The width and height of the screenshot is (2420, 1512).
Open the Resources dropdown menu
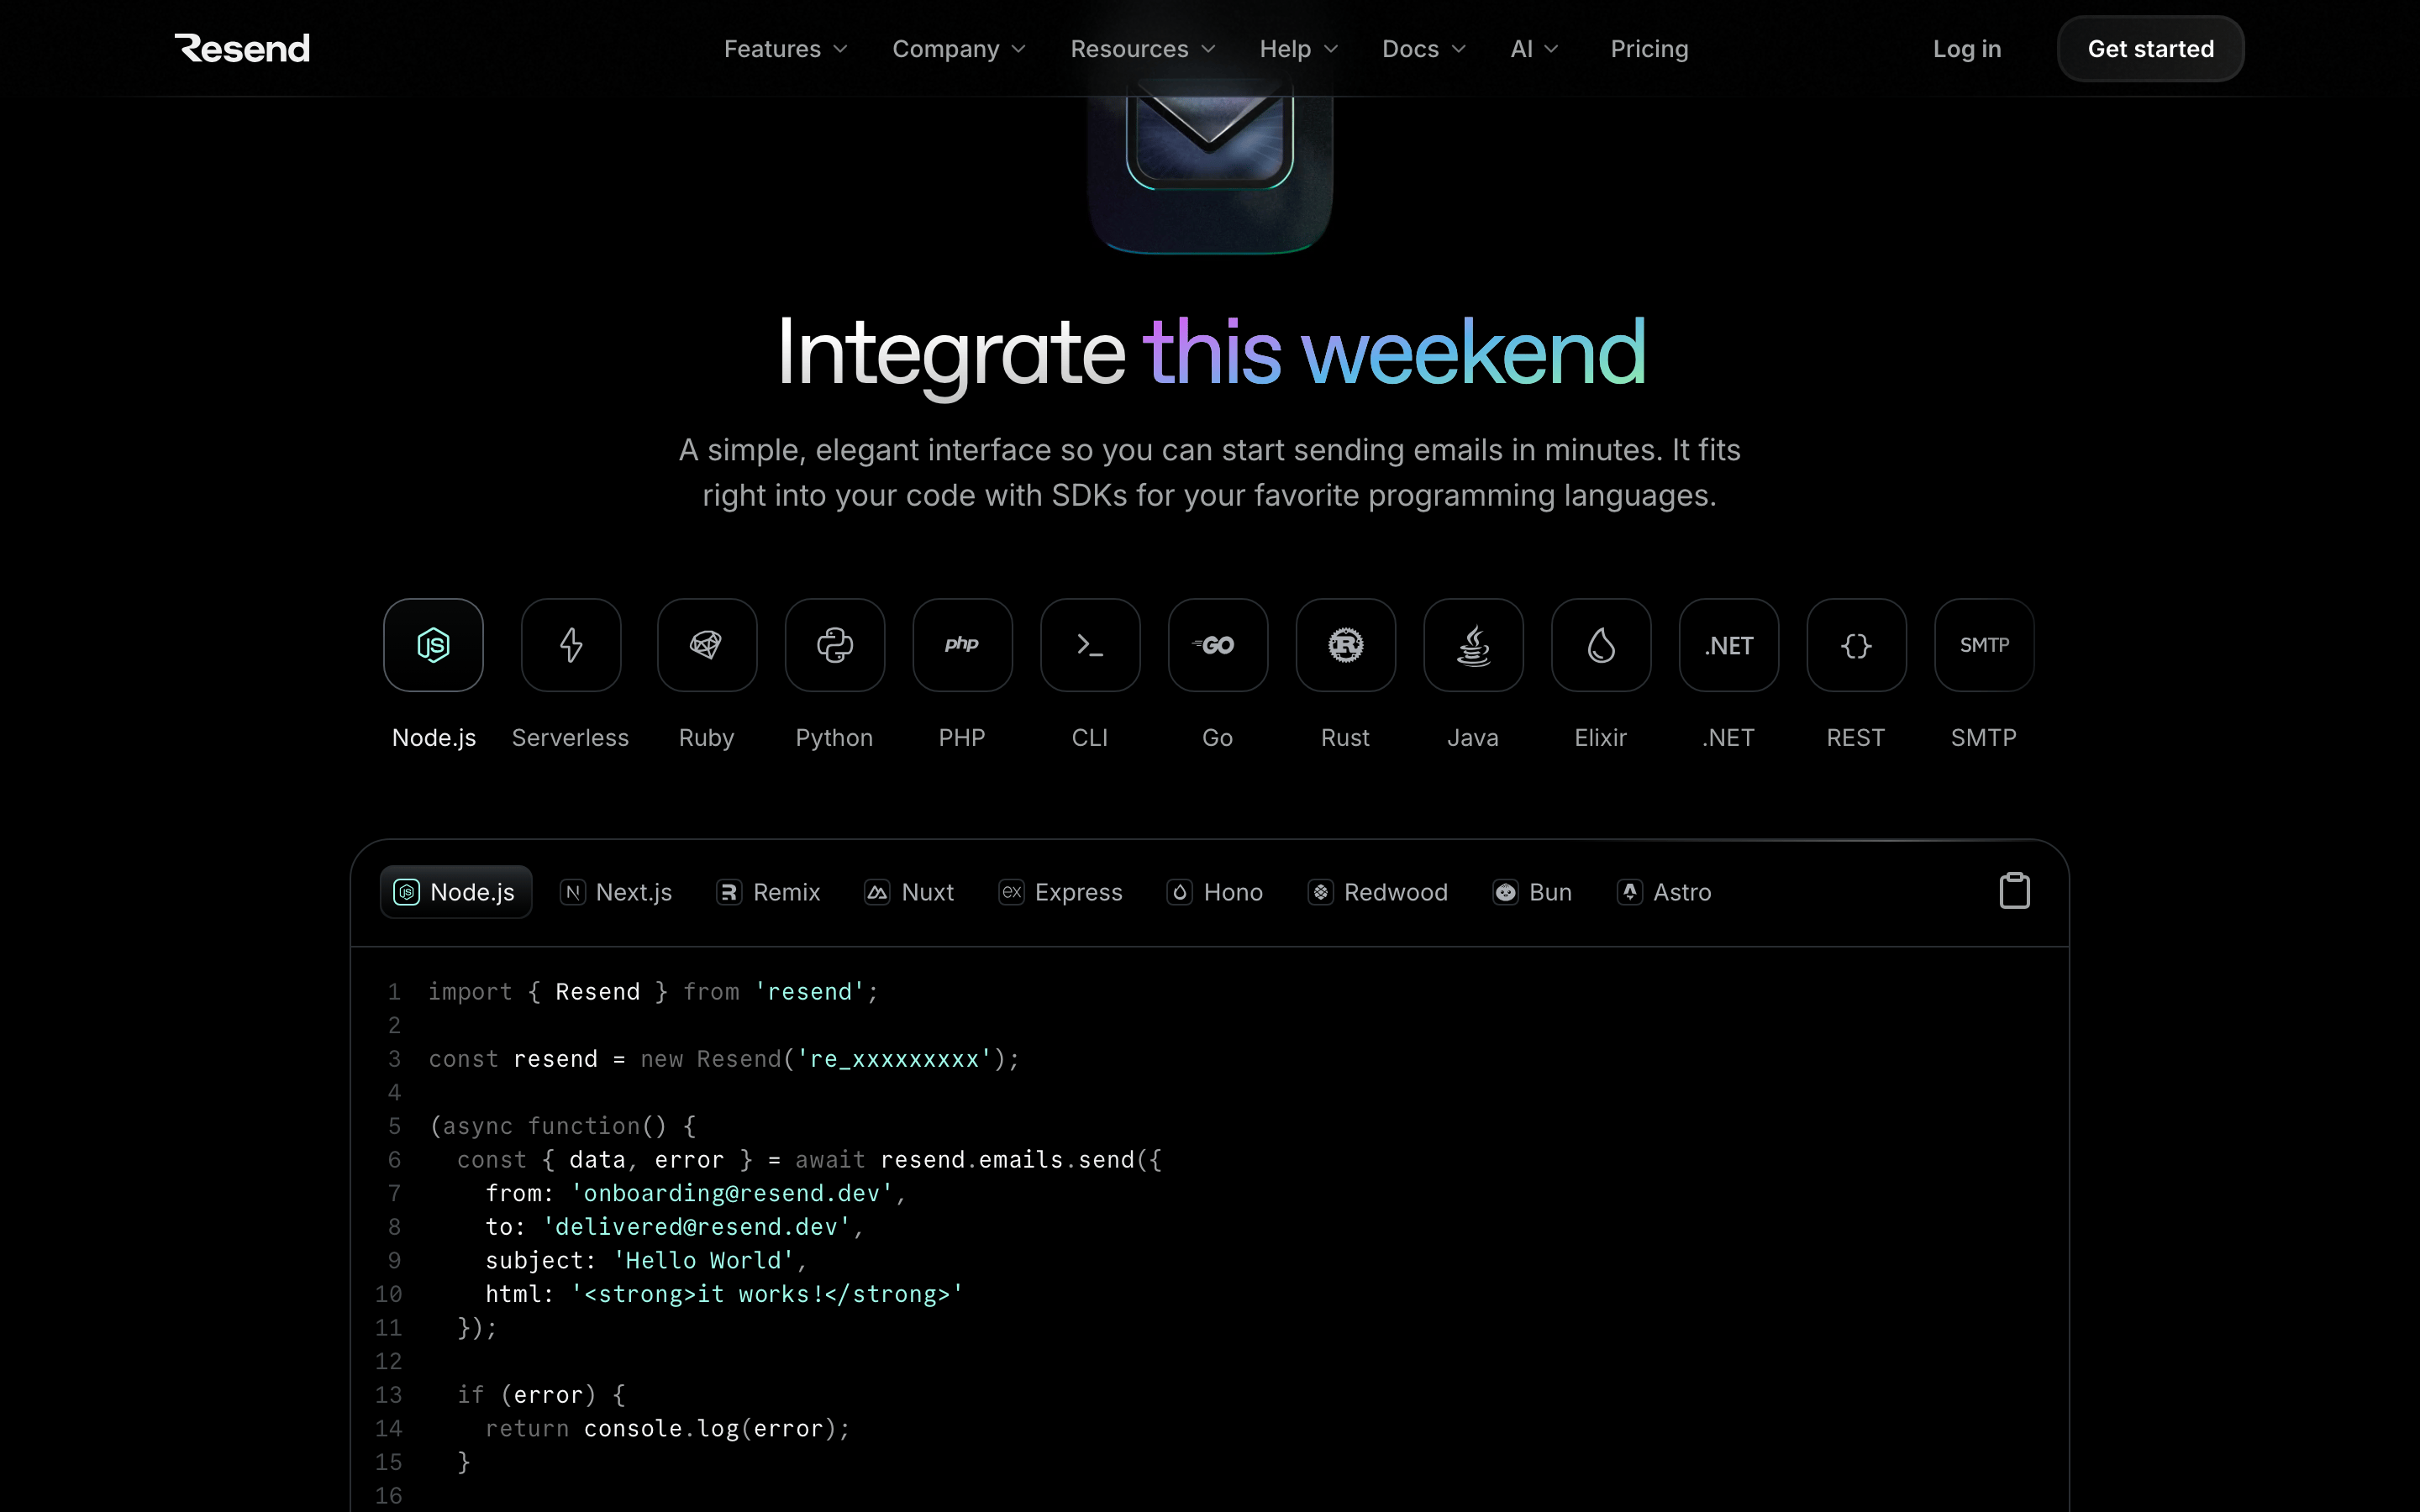(1143, 49)
